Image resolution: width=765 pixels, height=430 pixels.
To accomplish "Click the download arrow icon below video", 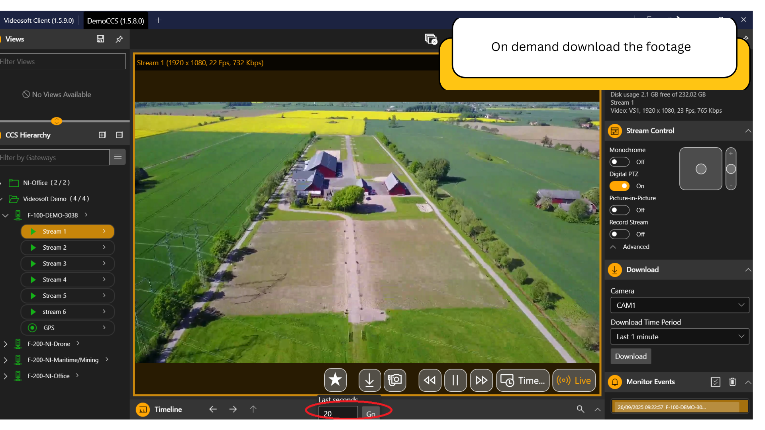I will click(x=369, y=380).
